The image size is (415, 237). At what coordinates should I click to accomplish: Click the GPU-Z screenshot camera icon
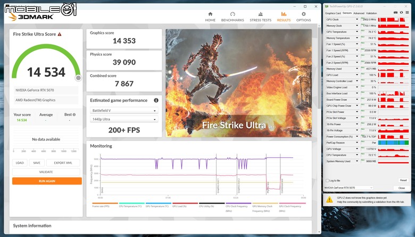pyautogui.click(x=395, y=13)
